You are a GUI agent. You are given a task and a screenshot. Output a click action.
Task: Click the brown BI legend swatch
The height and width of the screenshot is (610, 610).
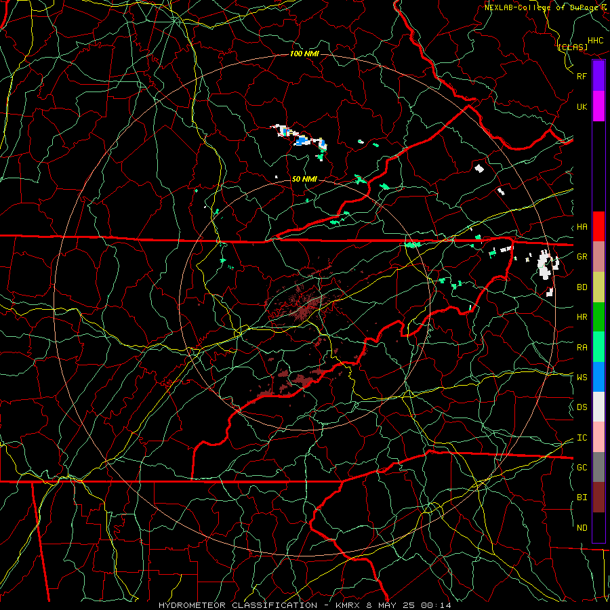point(598,497)
